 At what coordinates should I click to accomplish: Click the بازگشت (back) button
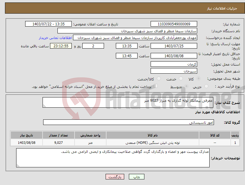click(x=115, y=177)
